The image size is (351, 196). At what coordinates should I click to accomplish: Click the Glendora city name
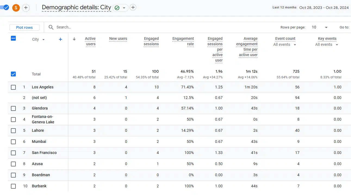pyautogui.click(x=40, y=108)
